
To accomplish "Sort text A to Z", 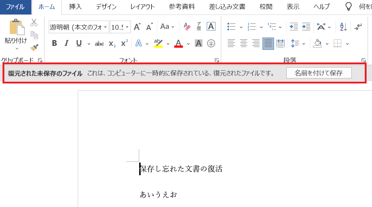I will (x=343, y=27).
